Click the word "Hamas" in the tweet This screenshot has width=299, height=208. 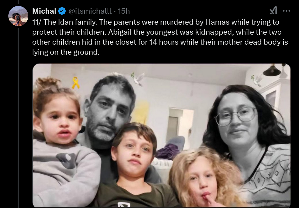[217, 22]
